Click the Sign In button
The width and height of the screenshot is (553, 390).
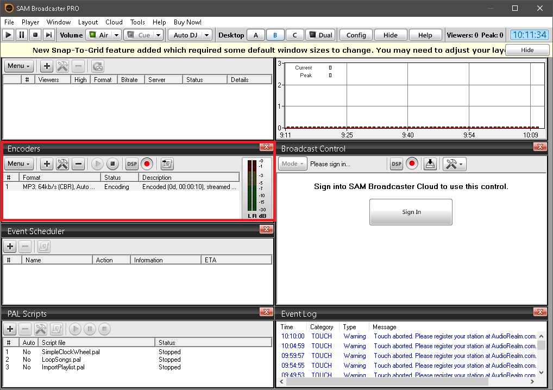411,212
